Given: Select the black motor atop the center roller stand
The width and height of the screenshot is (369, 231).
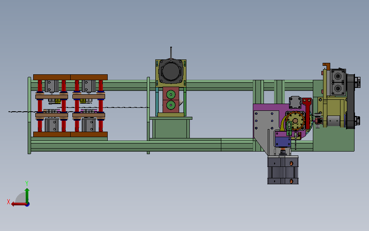Looking at the screenshot, I should pos(171,71).
